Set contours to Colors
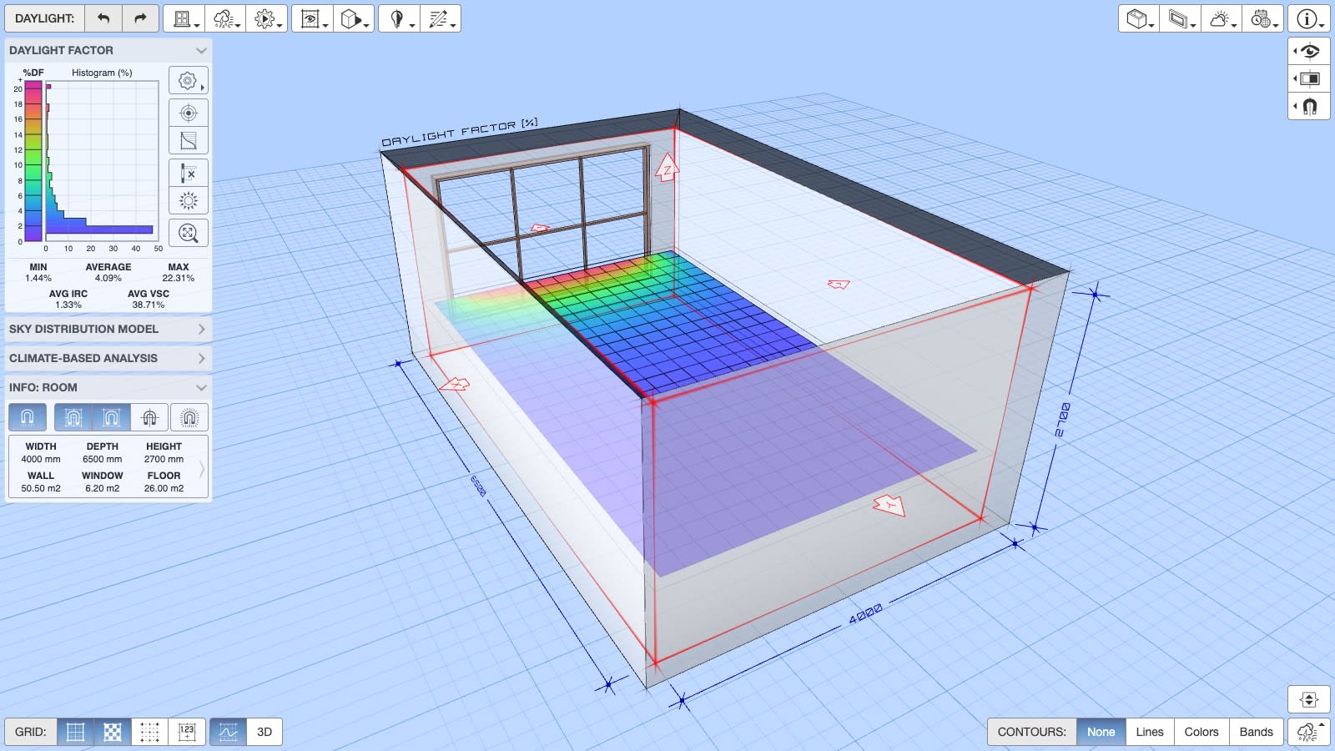This screenshot has height=751, width=1335. (x=1201, y=732)
